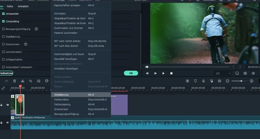Click the Zurücksetzen reset button

(6, 73)
